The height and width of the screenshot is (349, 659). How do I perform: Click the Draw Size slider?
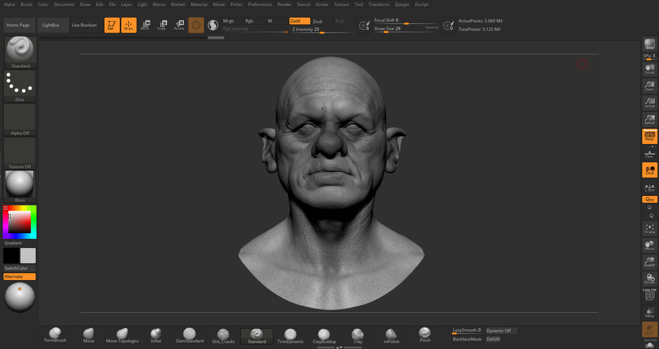coord(406,29)
